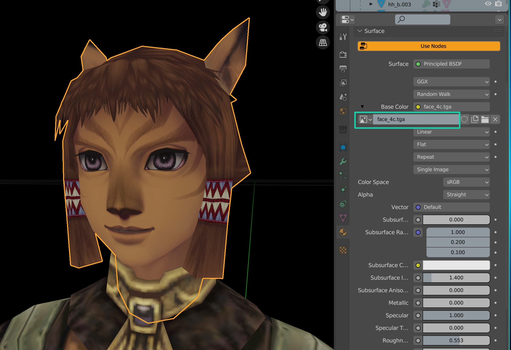Click the properties search field
The width and height of the screenshot is (511, 350).
(423, 20)
